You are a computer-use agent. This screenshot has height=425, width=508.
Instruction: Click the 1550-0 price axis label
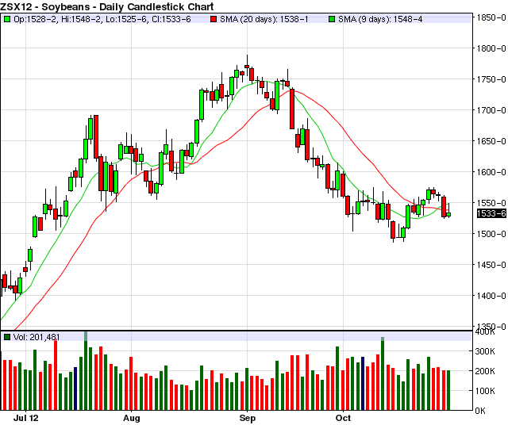[491, 203]
